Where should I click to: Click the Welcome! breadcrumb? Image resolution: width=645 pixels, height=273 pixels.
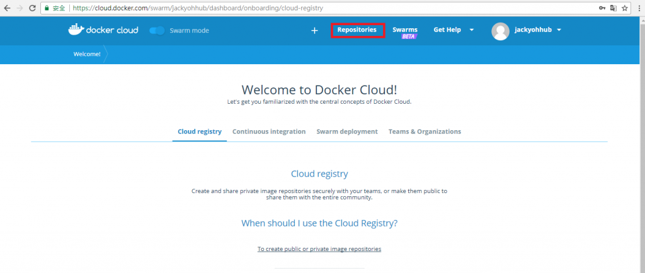click(x=87, y=54)
